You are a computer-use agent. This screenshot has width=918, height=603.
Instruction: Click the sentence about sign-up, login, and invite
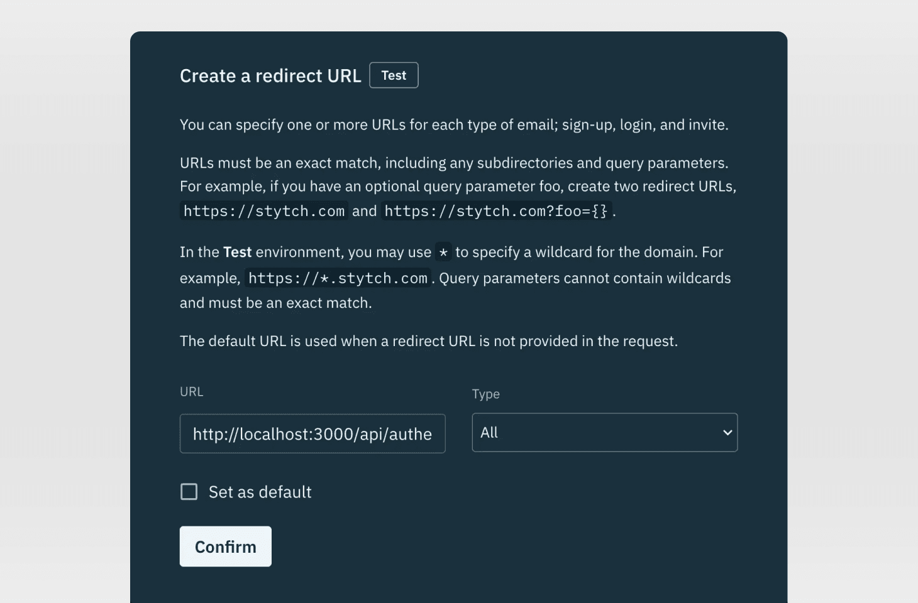[x=454, y=125]
